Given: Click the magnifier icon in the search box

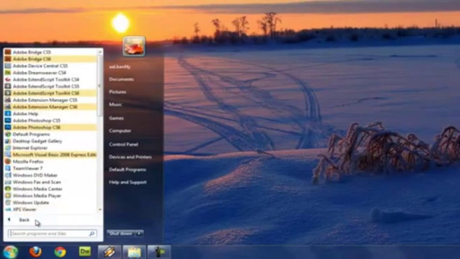Looking at the screenshot, I should click(92, 234).
